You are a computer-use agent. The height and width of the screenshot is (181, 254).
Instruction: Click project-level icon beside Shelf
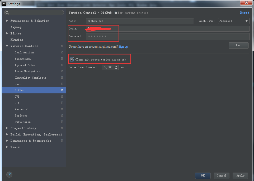pyautogui.click(x=62, y=84)
